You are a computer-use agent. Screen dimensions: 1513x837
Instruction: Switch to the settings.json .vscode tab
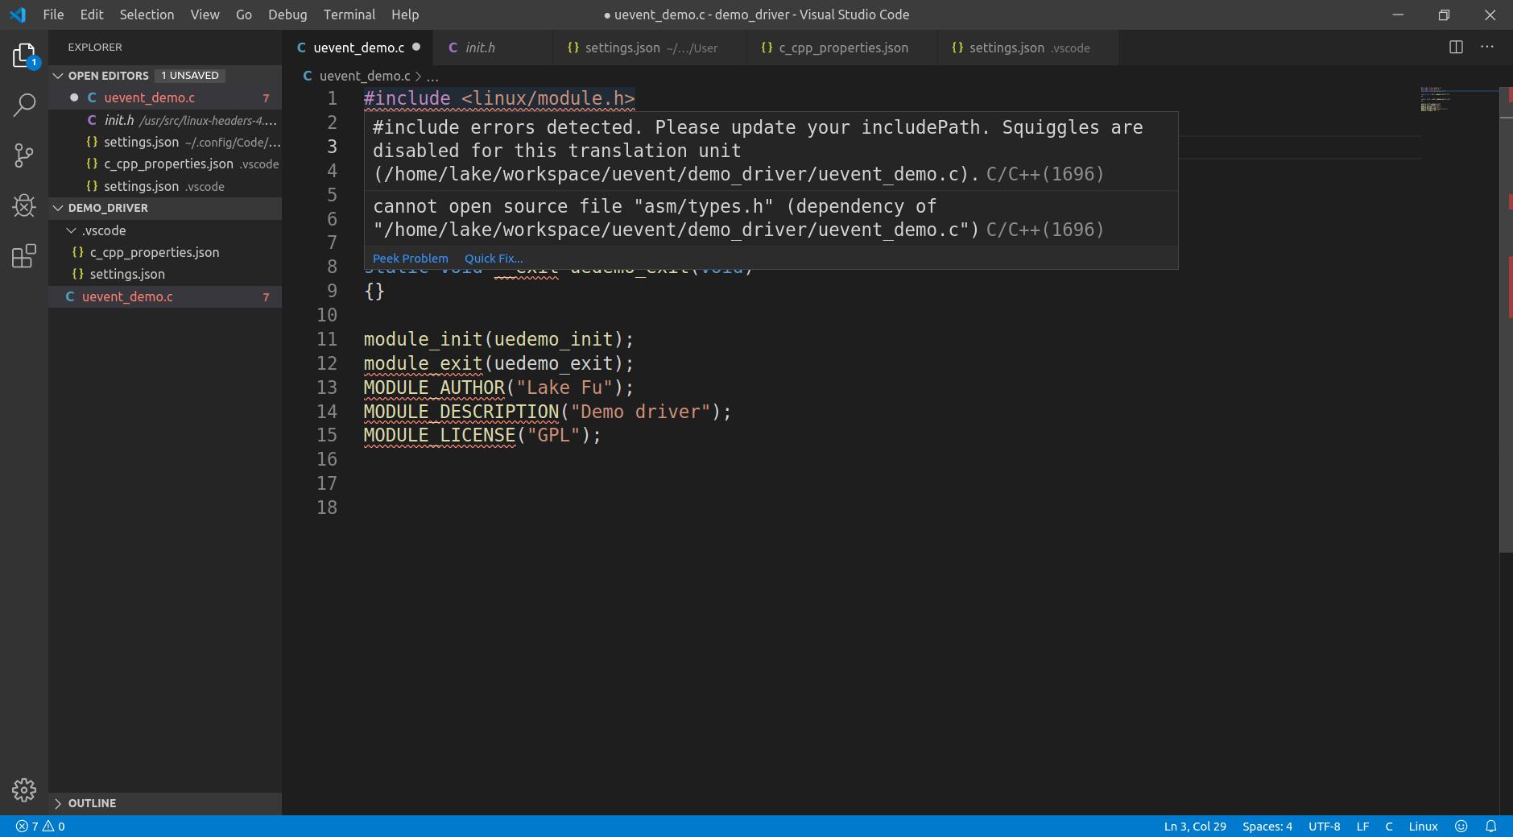click(x=1028, y=48)
